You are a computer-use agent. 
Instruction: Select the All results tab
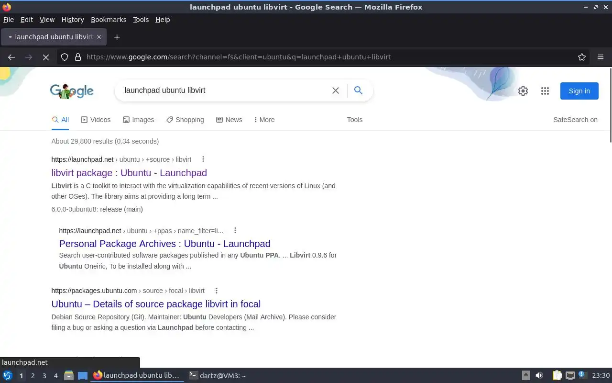coord(60,120)
